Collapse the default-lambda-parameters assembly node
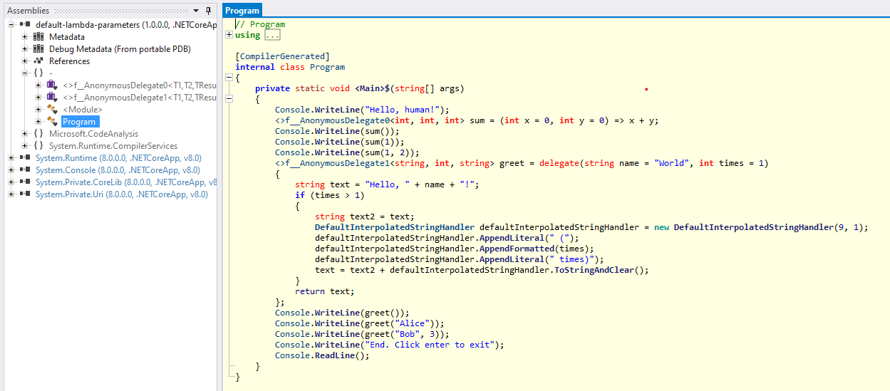Image resolution: width=890 pixels, height=391 pixels. (x=11, y=25)
